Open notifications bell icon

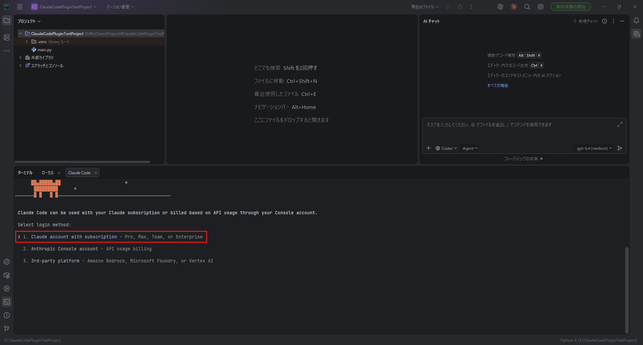coord(636,21)
